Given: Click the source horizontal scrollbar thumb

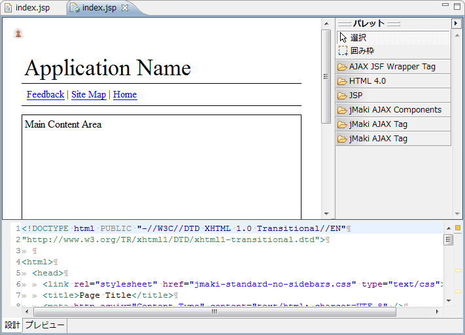Looking at the screenshot, I should point(215,311).
